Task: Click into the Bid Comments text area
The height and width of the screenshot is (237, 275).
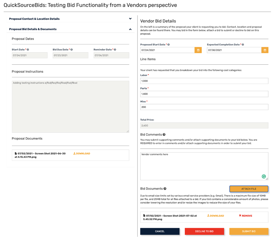Action: (x=204, y=166)
